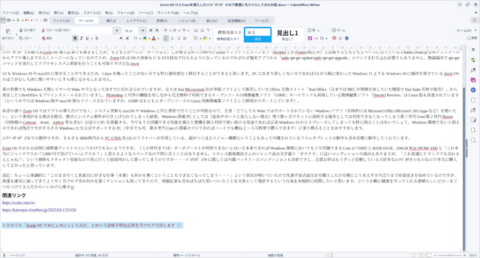Screen dimensions: 480x258
Task: Open the ホーム(H) menu dropdown at right
Action: coord(466,30)
